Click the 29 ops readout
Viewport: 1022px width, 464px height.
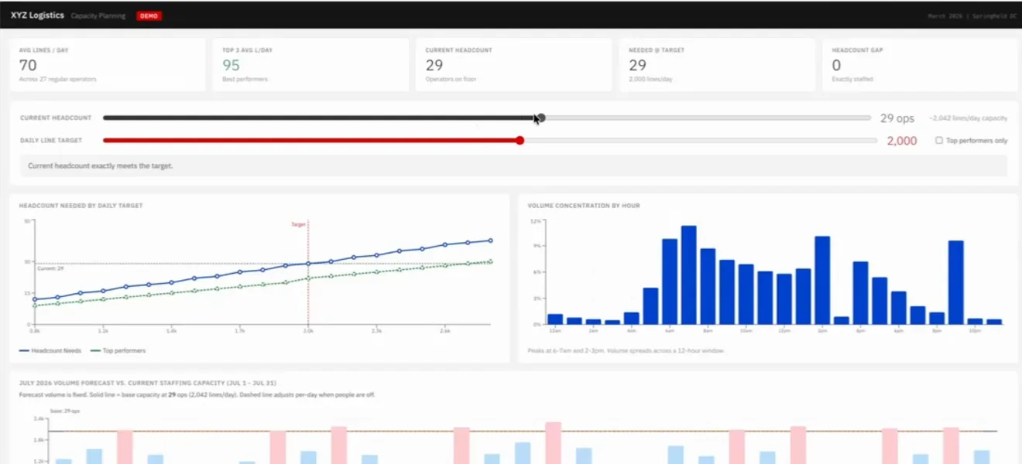tap(897, 118)
